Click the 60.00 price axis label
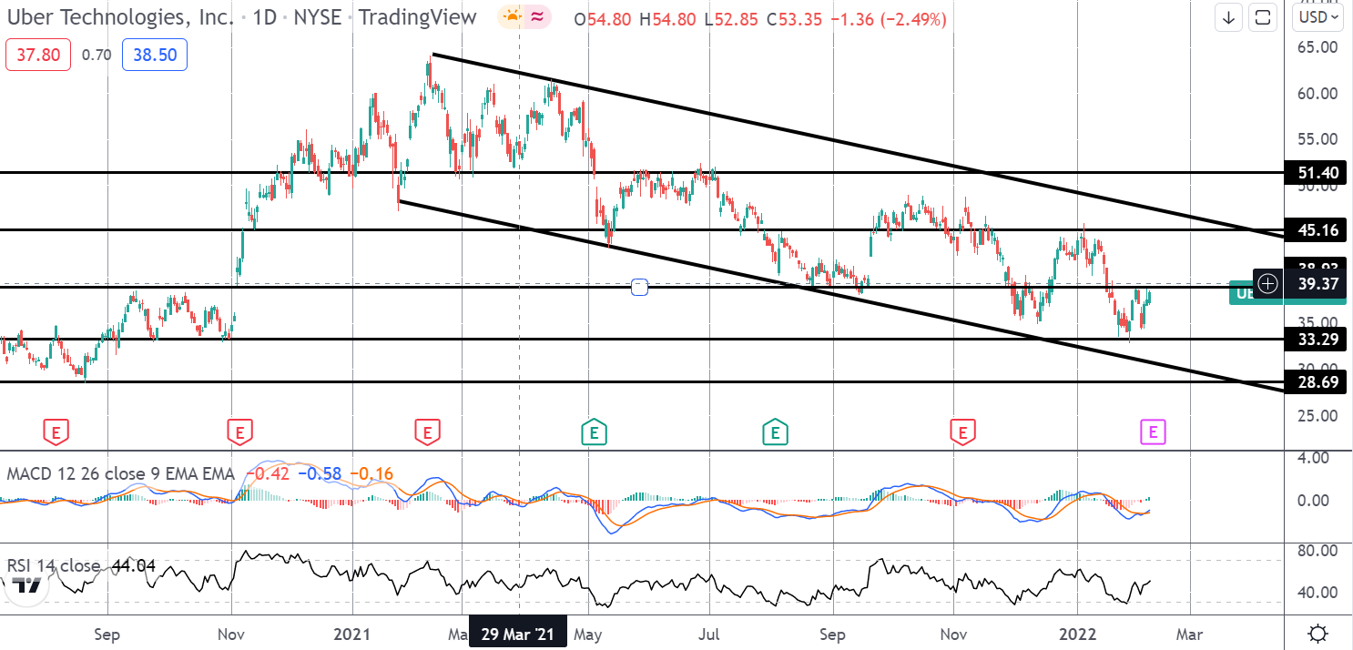This screenshot has height=650, width=1353. point(1317,93)
